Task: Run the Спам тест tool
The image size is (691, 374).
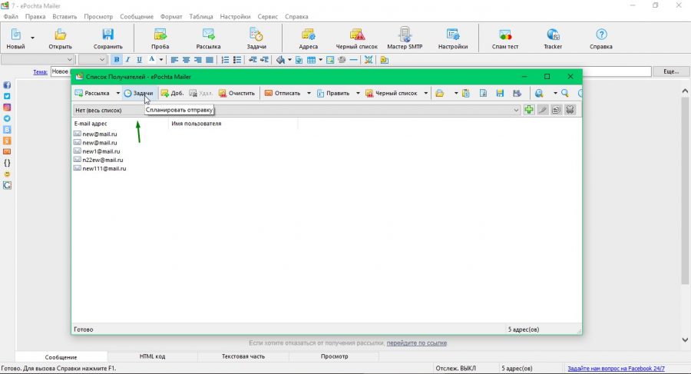Action: coord(505,38)
